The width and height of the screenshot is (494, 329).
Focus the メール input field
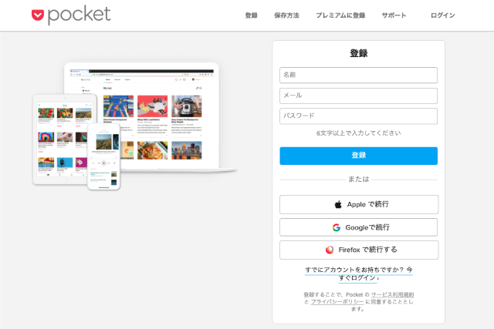point(358,96)
